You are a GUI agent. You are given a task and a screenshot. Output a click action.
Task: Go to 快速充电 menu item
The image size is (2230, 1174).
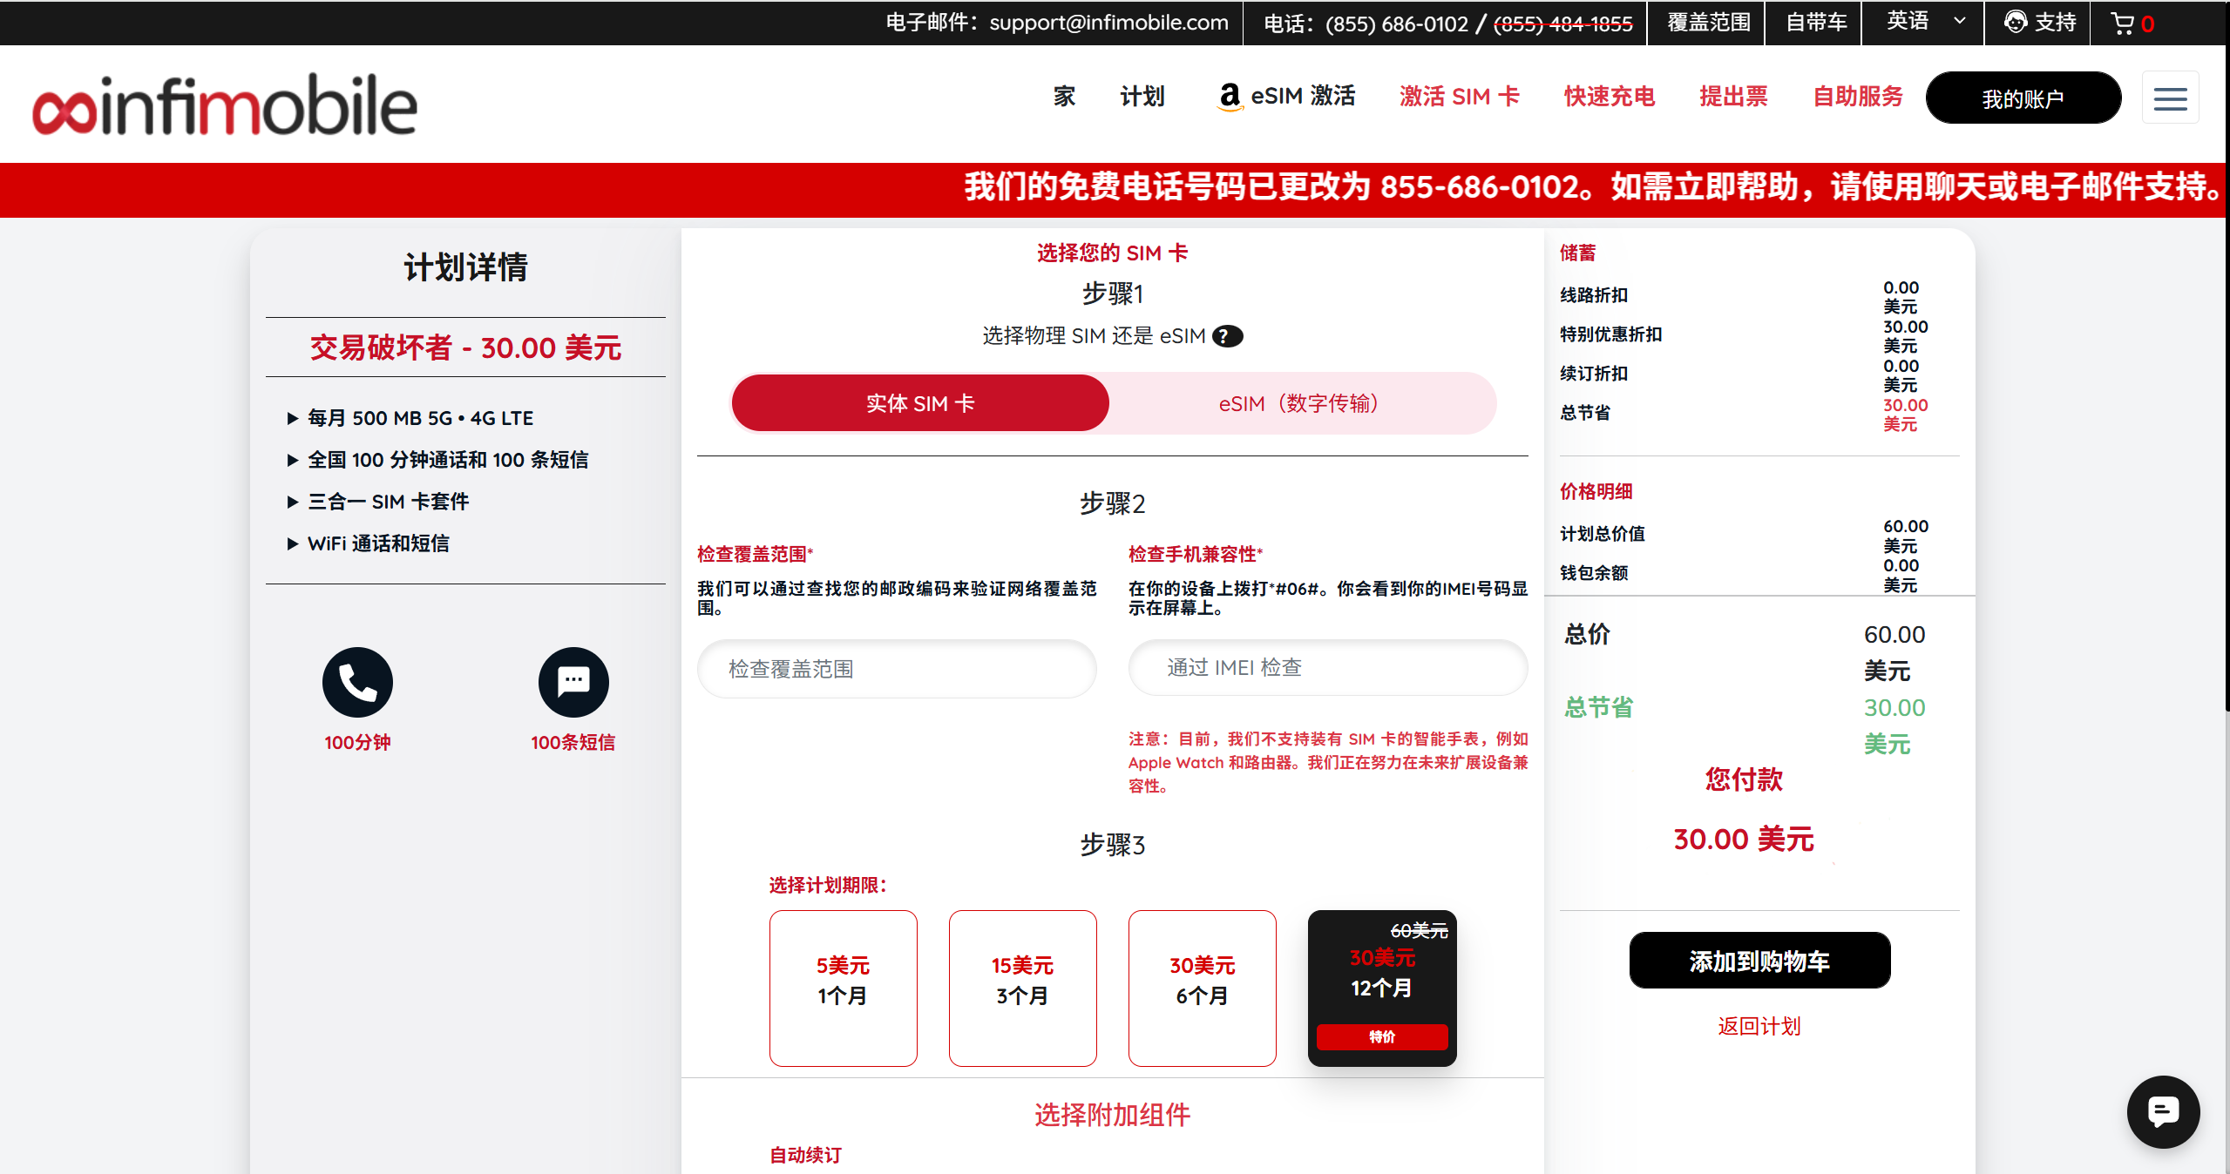1609,97
